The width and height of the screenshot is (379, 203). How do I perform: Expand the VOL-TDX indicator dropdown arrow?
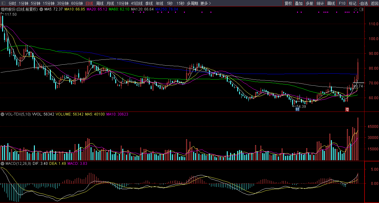(3, 114)
